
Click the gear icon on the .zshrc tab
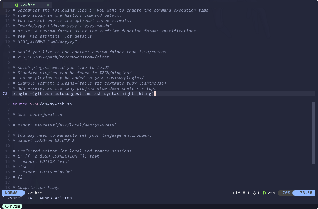17,5
